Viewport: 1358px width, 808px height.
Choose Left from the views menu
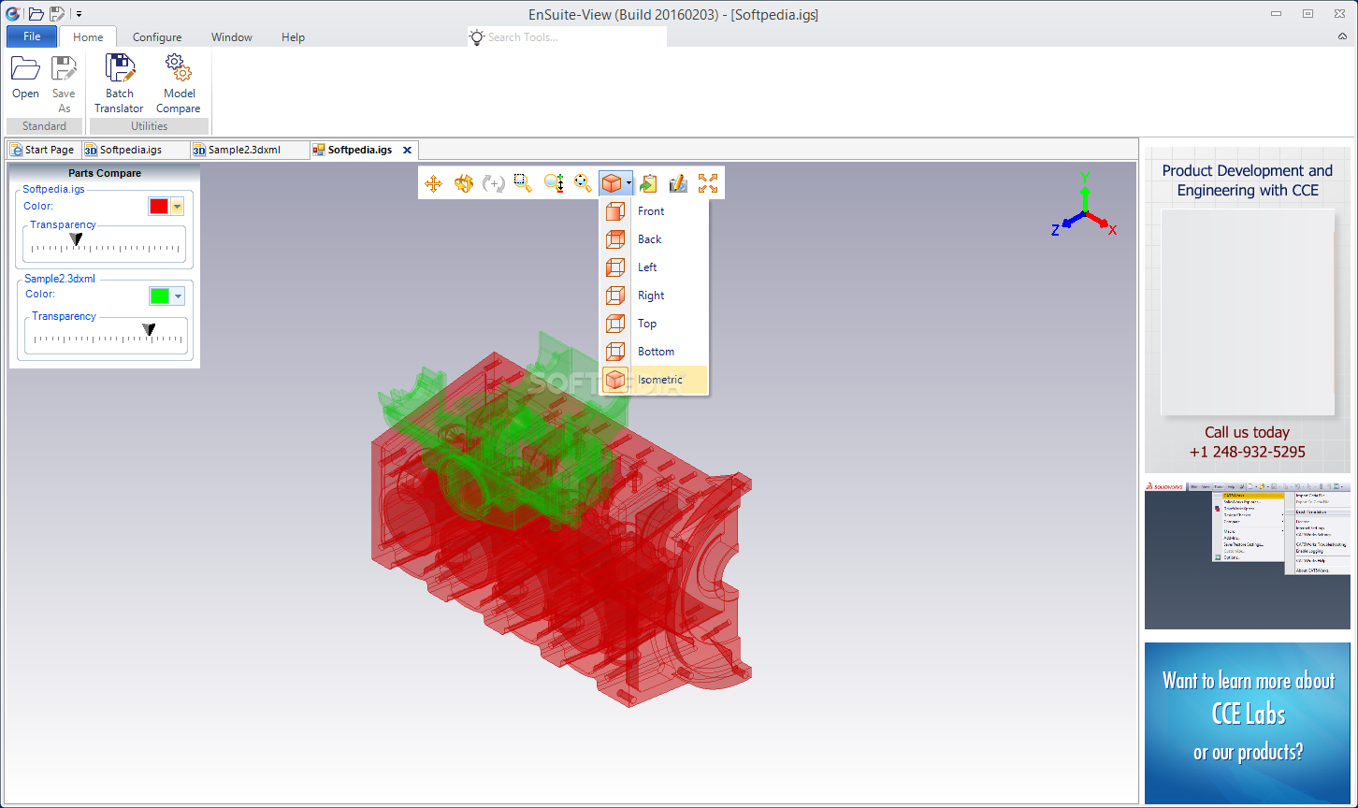click(655, 267)
